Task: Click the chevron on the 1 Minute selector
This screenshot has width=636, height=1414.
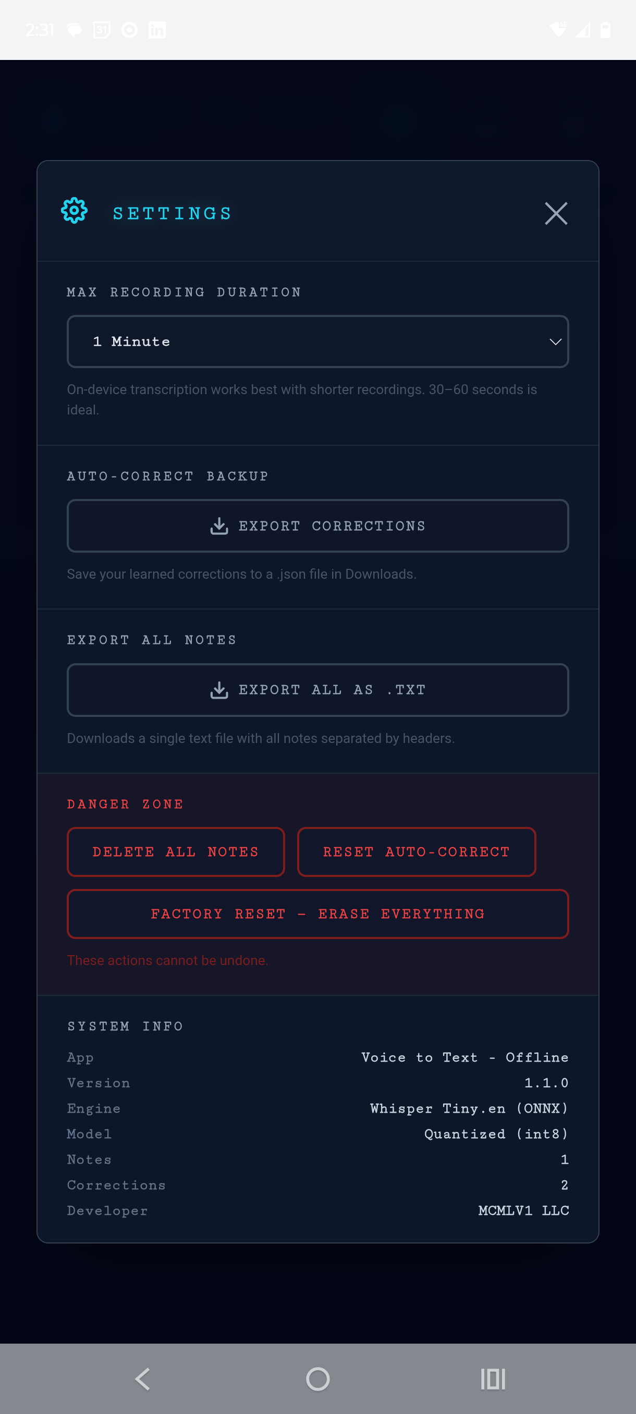Action: [x=555, y=342]
